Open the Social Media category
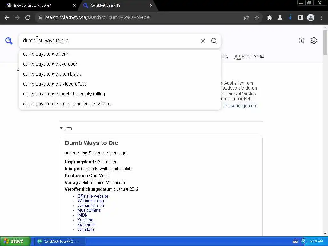Viewport: 328px width, 246px height. tap(249, 57)
